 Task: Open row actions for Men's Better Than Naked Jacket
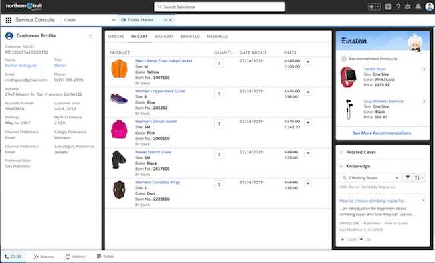(x=308, y=62)
